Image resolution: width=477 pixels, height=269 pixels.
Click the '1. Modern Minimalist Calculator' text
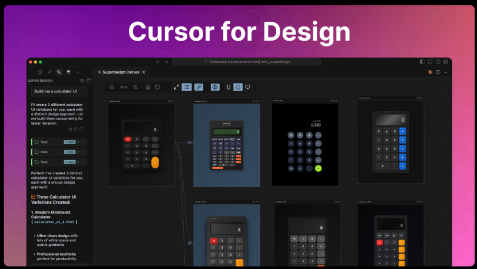(x=51, y=215)
